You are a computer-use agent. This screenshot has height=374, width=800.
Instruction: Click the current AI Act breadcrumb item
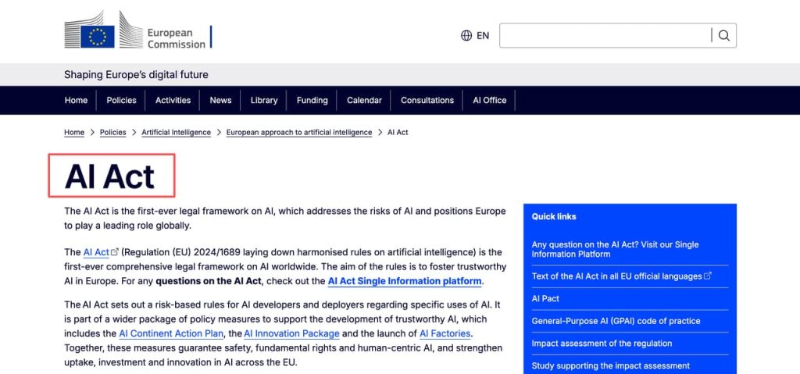[x=398, y=132]
